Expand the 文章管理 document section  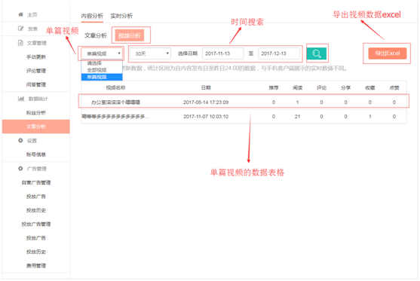32,43
